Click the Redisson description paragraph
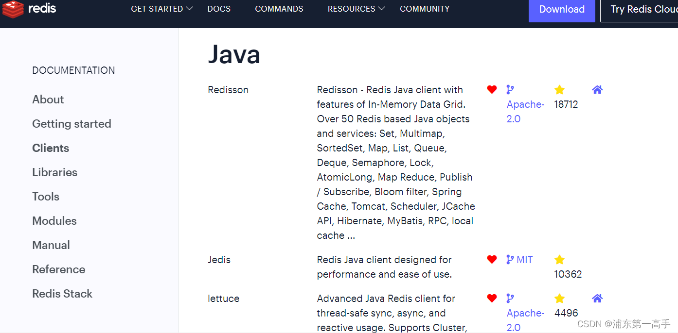 (396, 163)
